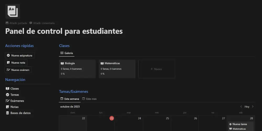Open the Matemáticas class card
This screenshot has height=131, width=262.
click(117, 69)
